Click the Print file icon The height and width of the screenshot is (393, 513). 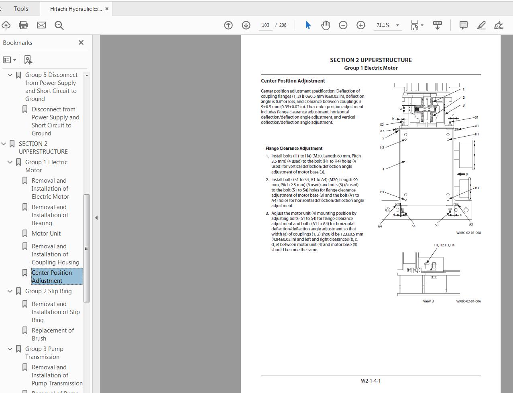[23, 25]
